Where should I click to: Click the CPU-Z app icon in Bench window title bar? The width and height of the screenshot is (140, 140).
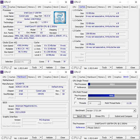click(72, 72)
